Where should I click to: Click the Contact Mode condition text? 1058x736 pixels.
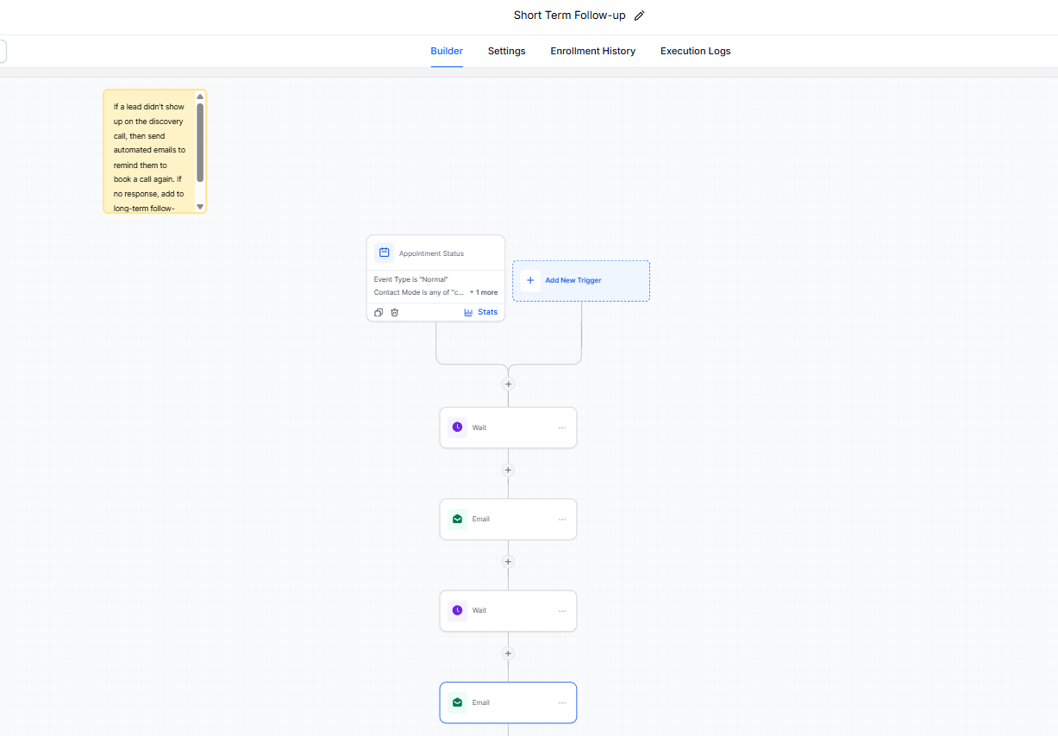pos(419,292)
